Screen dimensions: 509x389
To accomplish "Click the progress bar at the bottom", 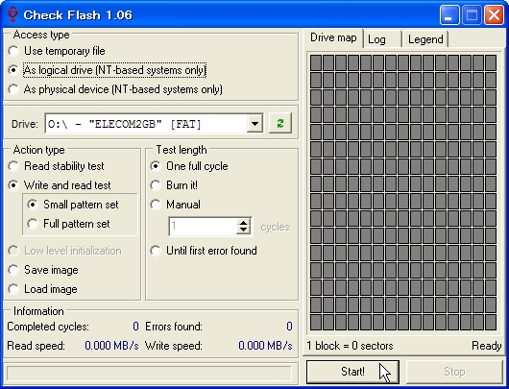I will point(149,373).
